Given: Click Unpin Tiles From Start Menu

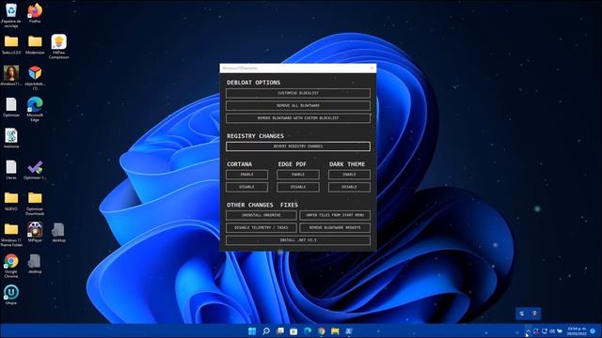Looking at the screenshot, I should coord(335,215).
